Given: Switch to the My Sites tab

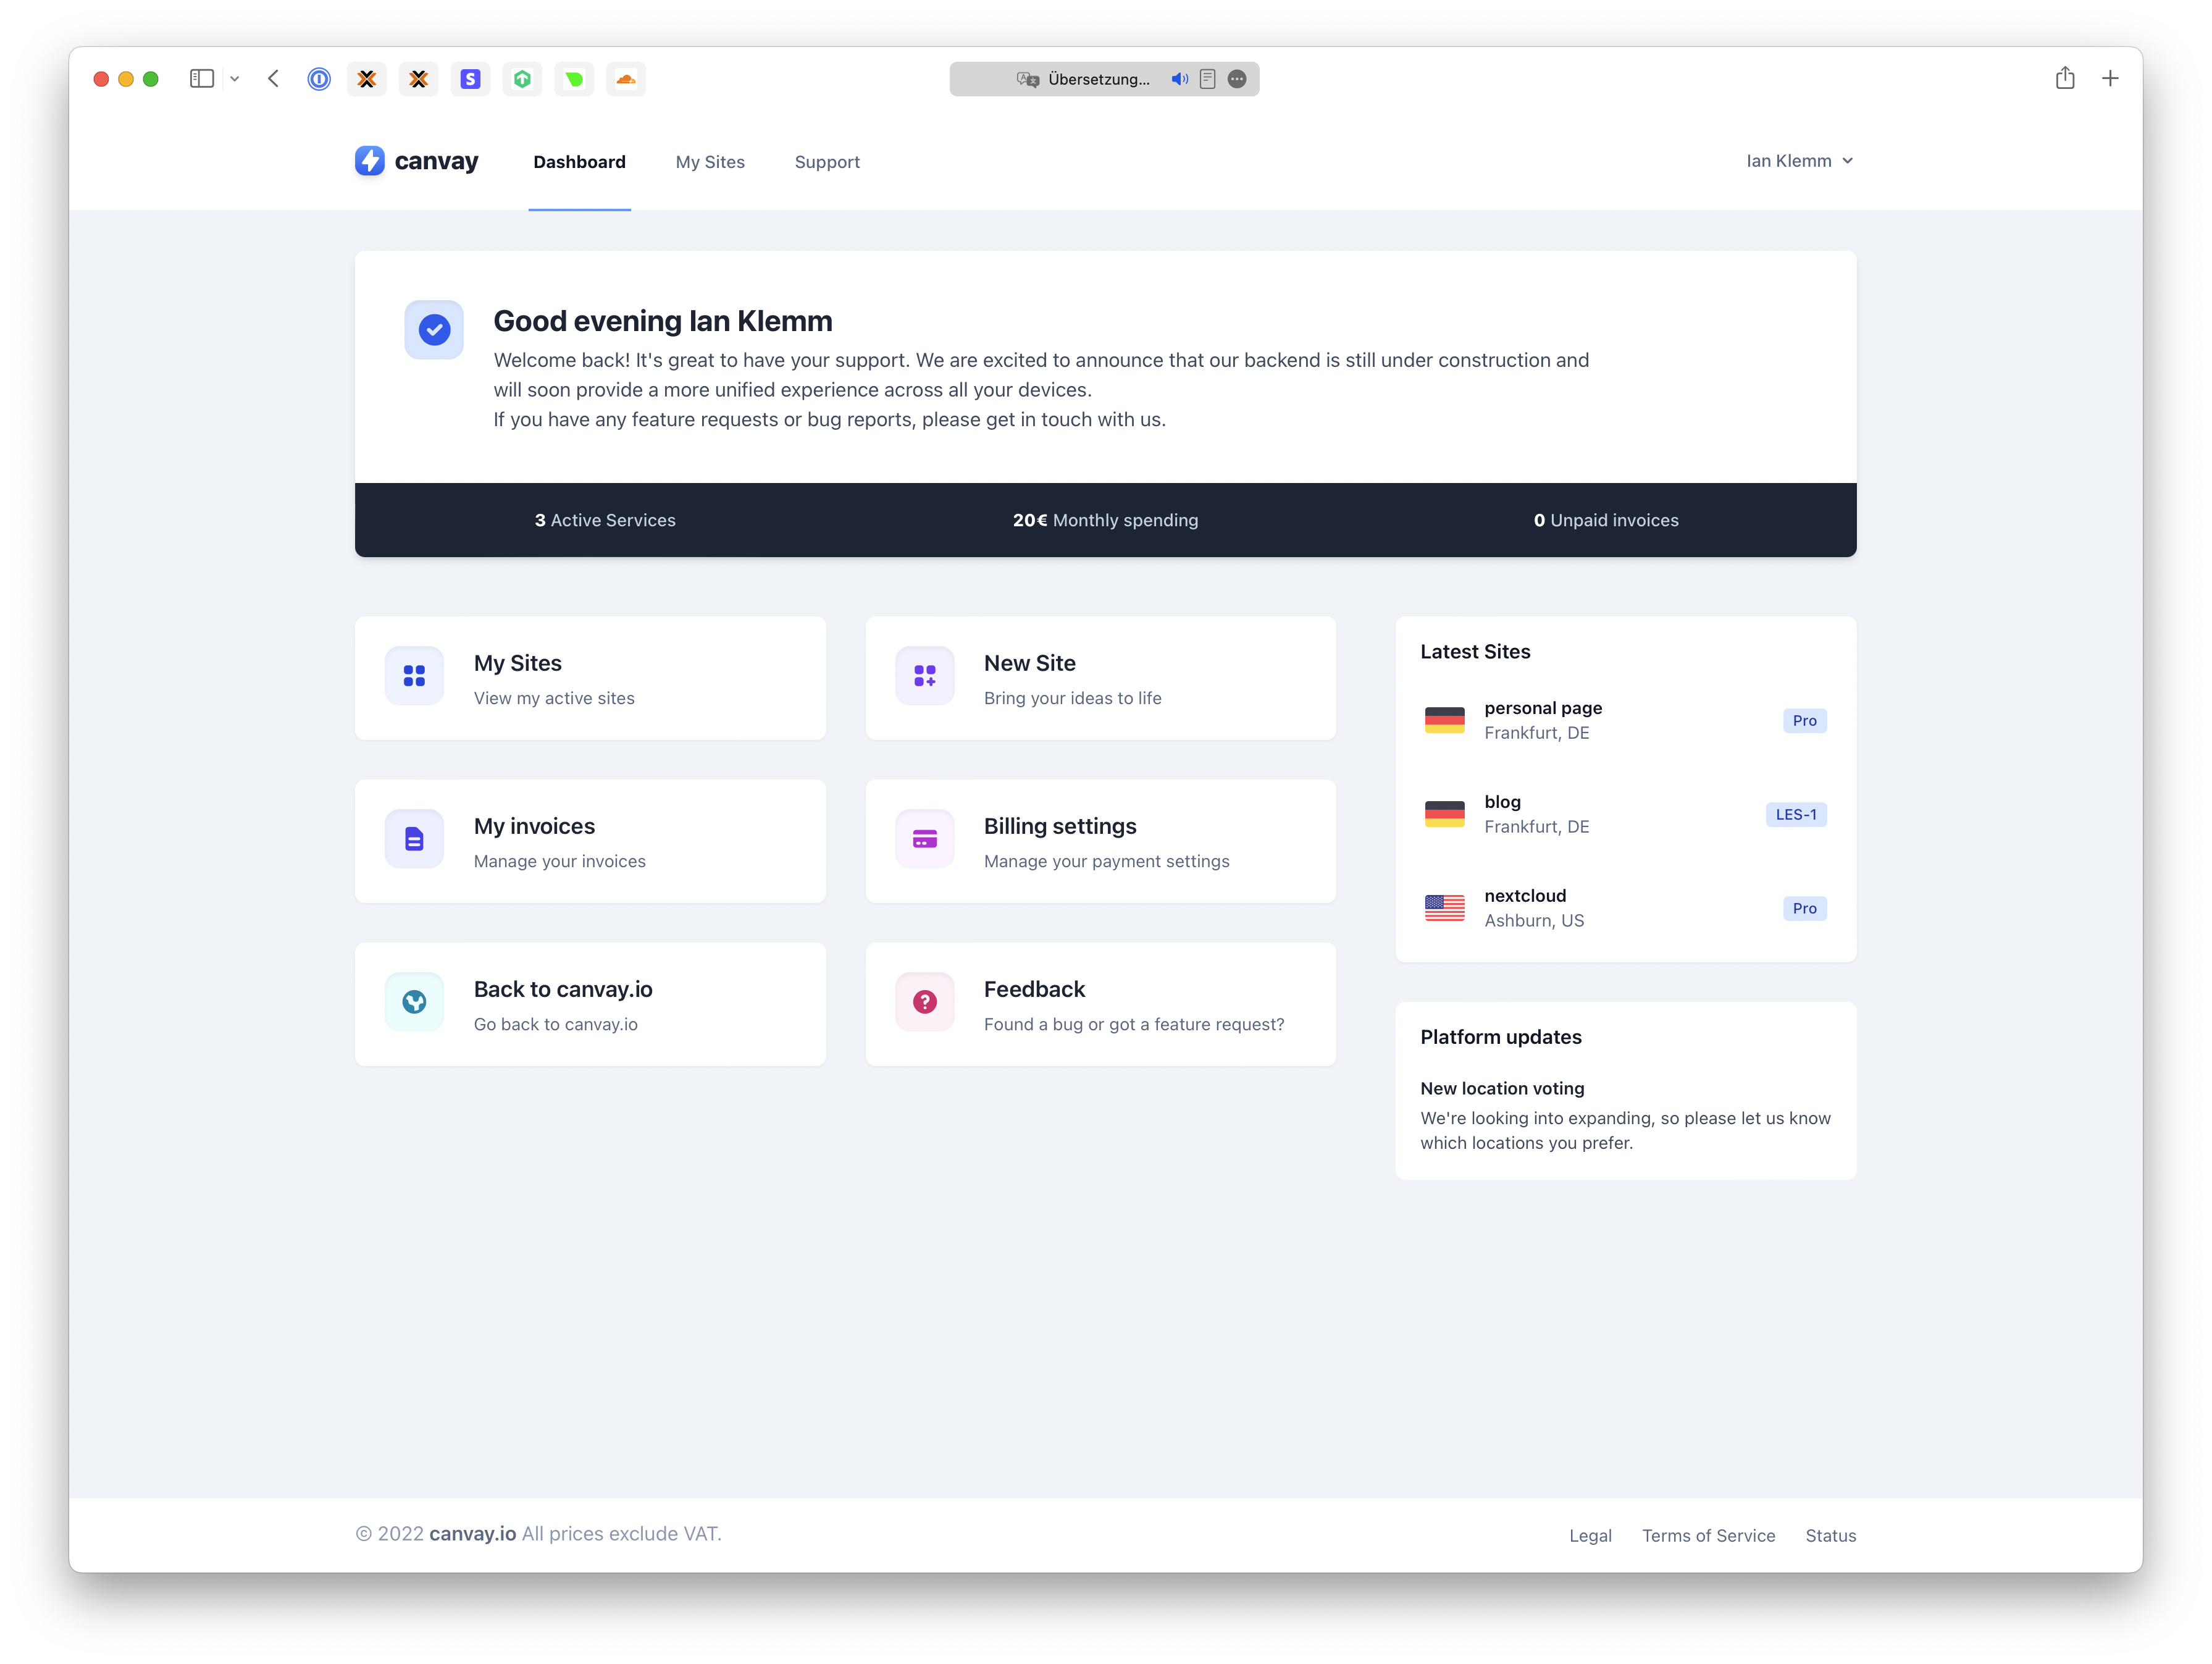Looking at the screenshot, I should pyautogui.click(x=710, y=162).
